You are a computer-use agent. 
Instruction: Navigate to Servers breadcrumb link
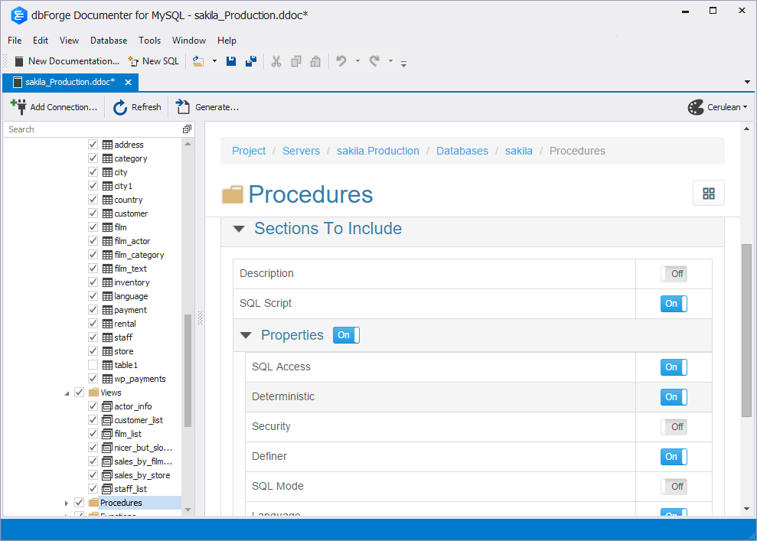301,151
